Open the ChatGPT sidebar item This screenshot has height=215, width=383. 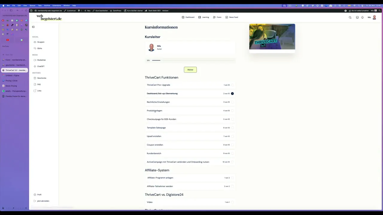35,66
